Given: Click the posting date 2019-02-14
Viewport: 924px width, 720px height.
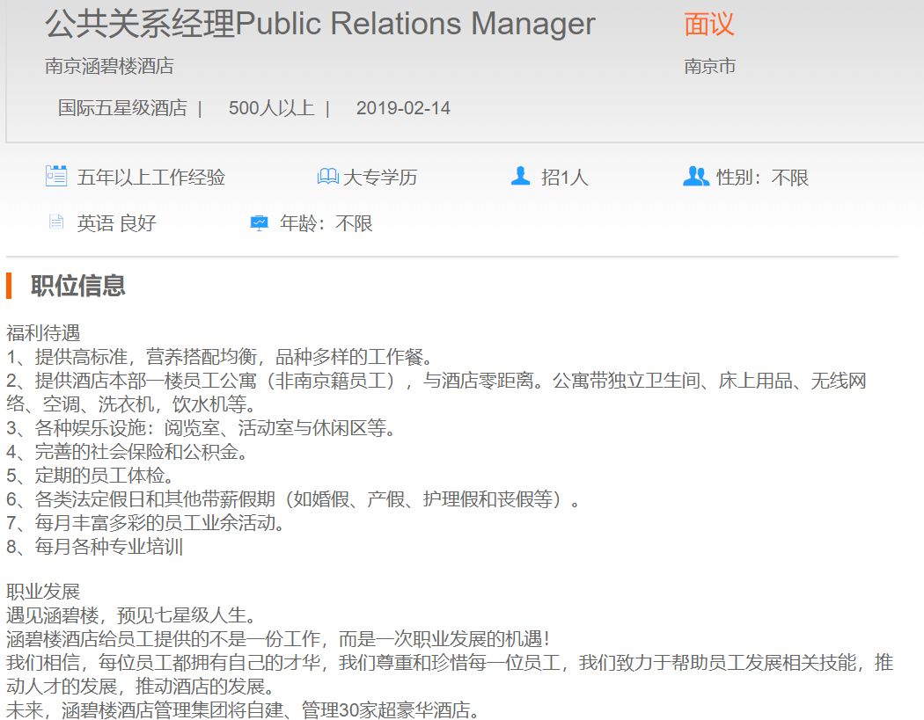Looking at the screenshot, I should (x=403, y=108).
